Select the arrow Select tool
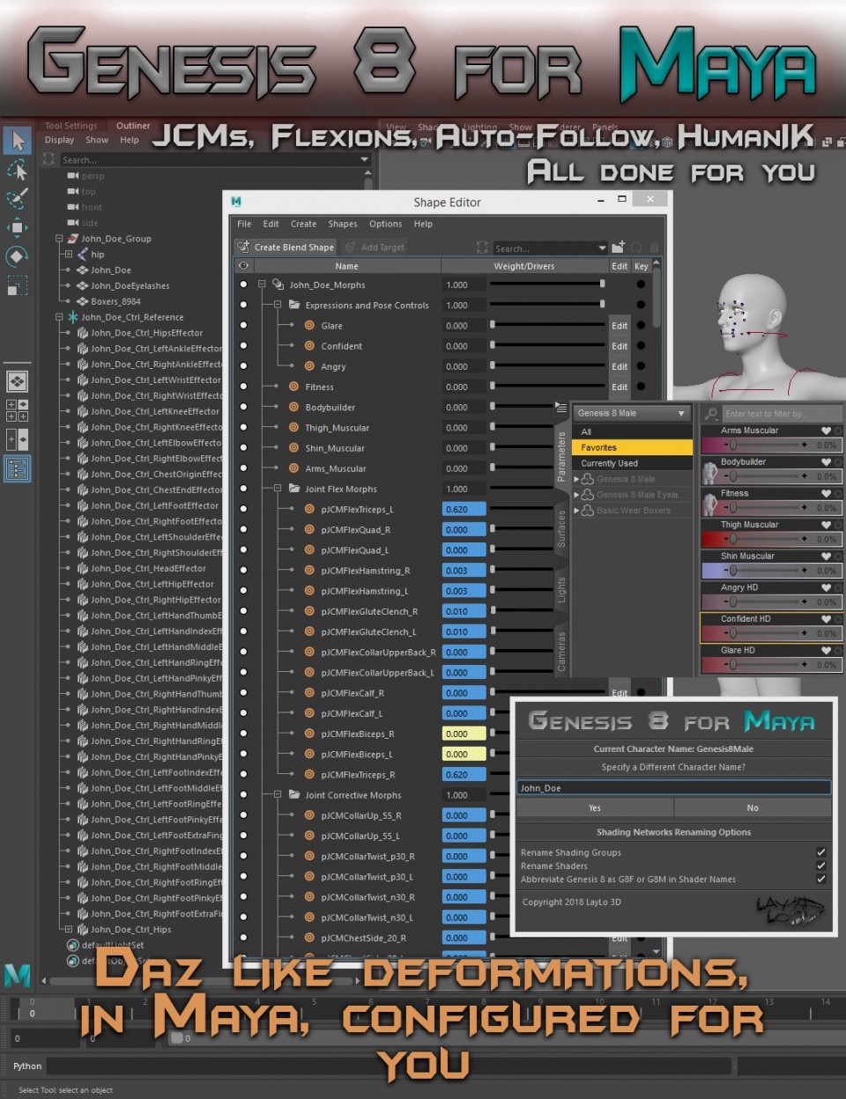Image resolution: width=846 pixels, height=1099 pixels. coord(17,141)
